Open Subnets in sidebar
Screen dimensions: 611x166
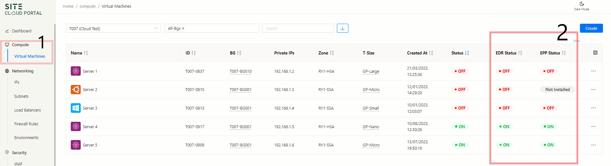click(21, 96)
